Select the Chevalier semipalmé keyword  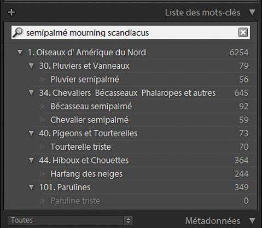(x=90, y=120)
